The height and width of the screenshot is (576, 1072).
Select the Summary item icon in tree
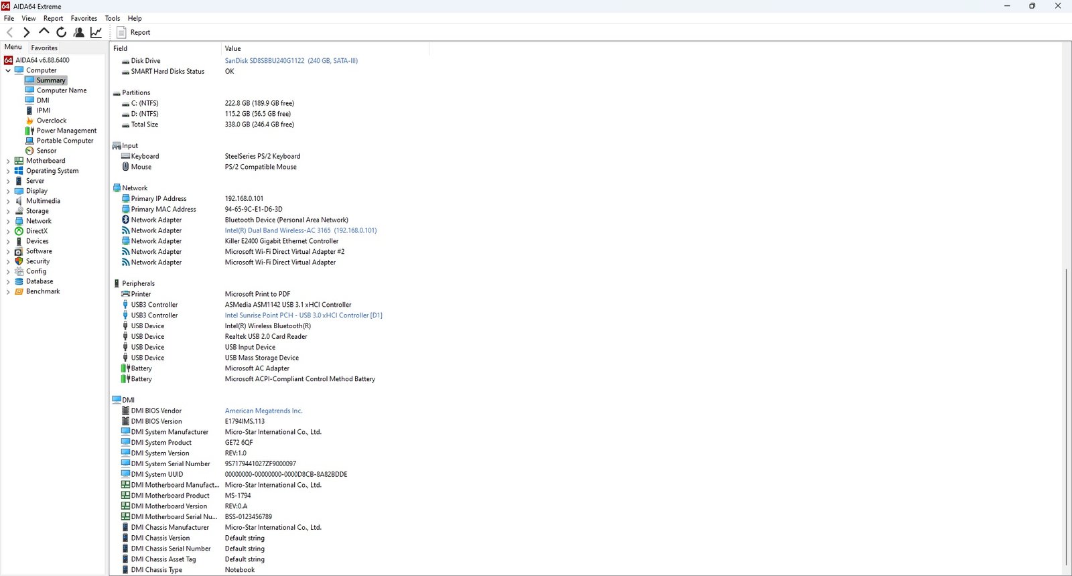(29, 80)
